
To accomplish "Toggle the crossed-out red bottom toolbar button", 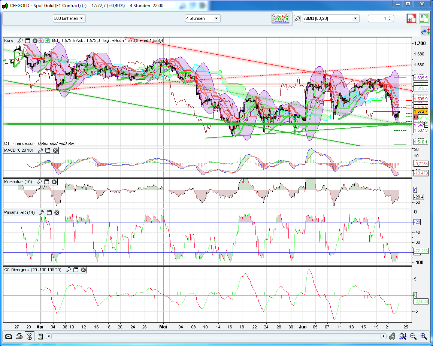I will [x=30, y=336].
